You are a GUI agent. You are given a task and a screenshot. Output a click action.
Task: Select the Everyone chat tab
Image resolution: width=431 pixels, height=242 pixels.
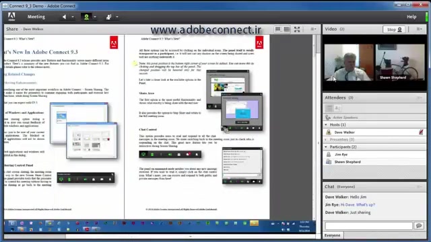332,235
